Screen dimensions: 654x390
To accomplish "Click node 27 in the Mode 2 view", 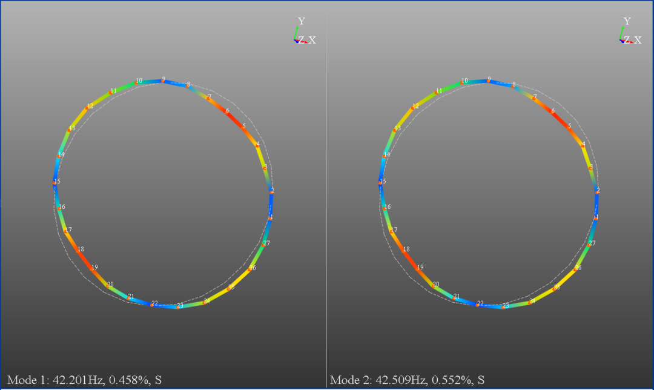I will pos(590,245).
